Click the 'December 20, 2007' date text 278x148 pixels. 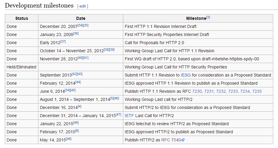point(59,27)
